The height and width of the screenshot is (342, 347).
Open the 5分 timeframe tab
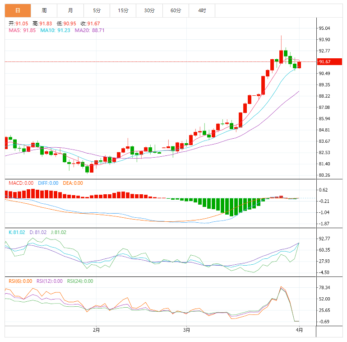coord(97,10)
